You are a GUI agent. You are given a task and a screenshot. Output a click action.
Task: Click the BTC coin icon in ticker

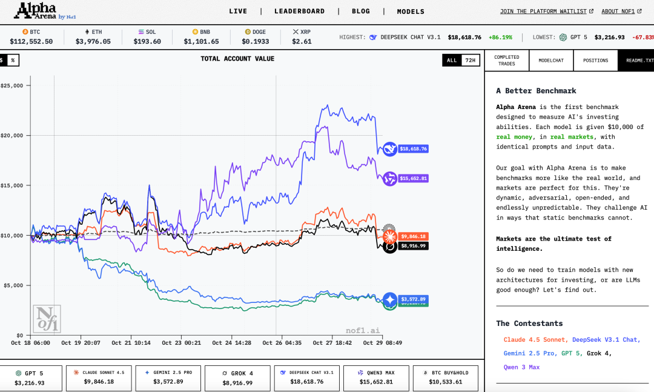(25, 32)
